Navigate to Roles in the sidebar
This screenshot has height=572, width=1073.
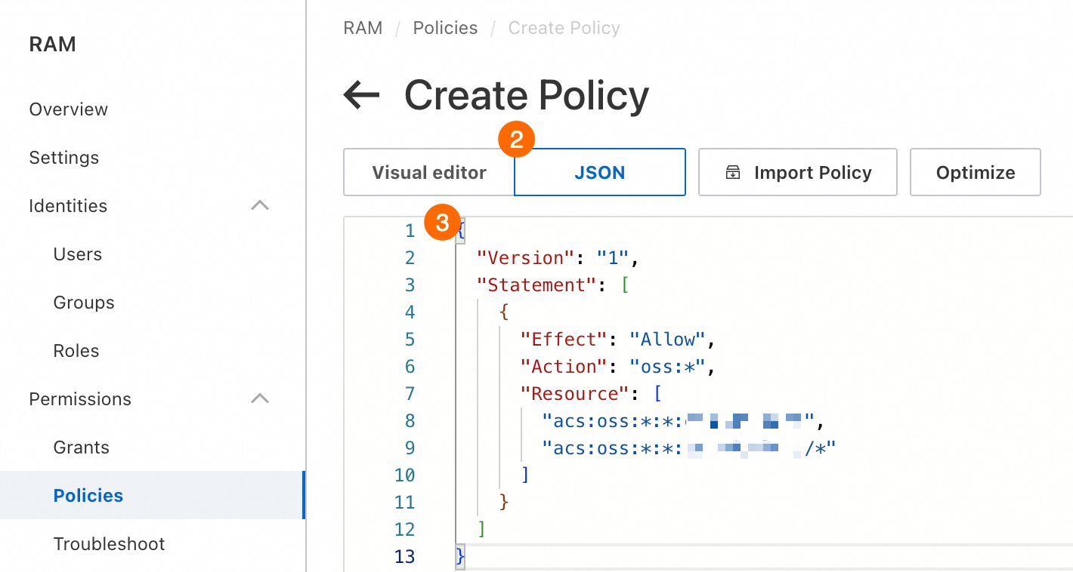[76, 351]
